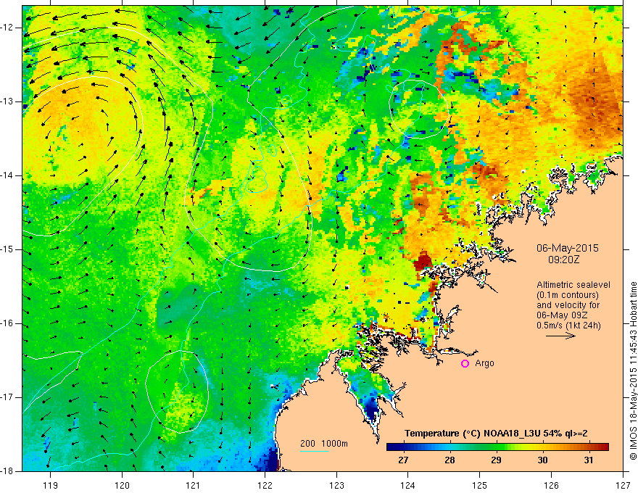638x493 pixels.
Task: Click longitude label 120 on bottom axis
Action: click(122, 485)
